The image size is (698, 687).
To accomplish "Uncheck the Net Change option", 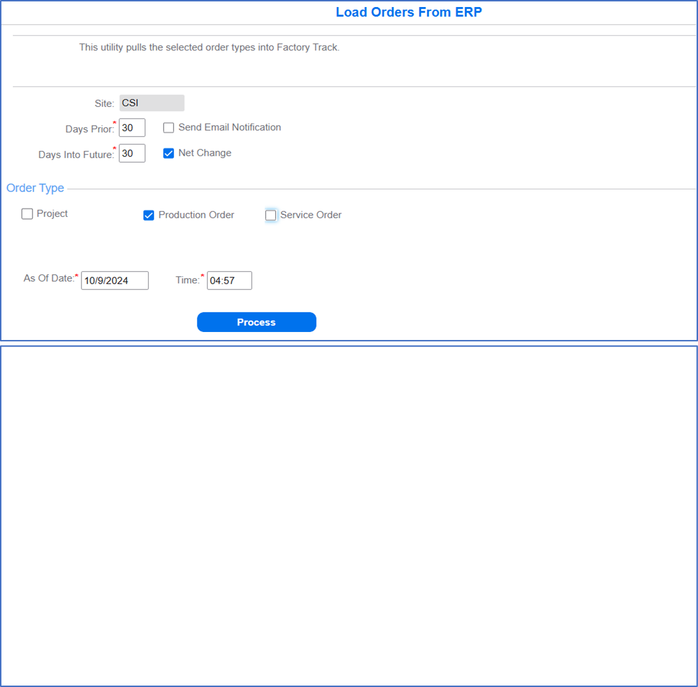I will [x=168, y=153].
